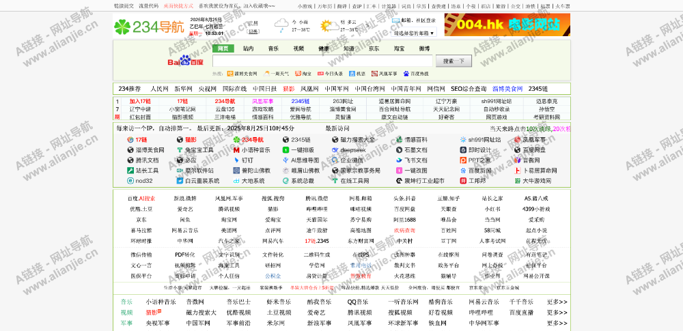Click today's rain weather icon
The width and height of the screenshot is (683, 331).
281,25
